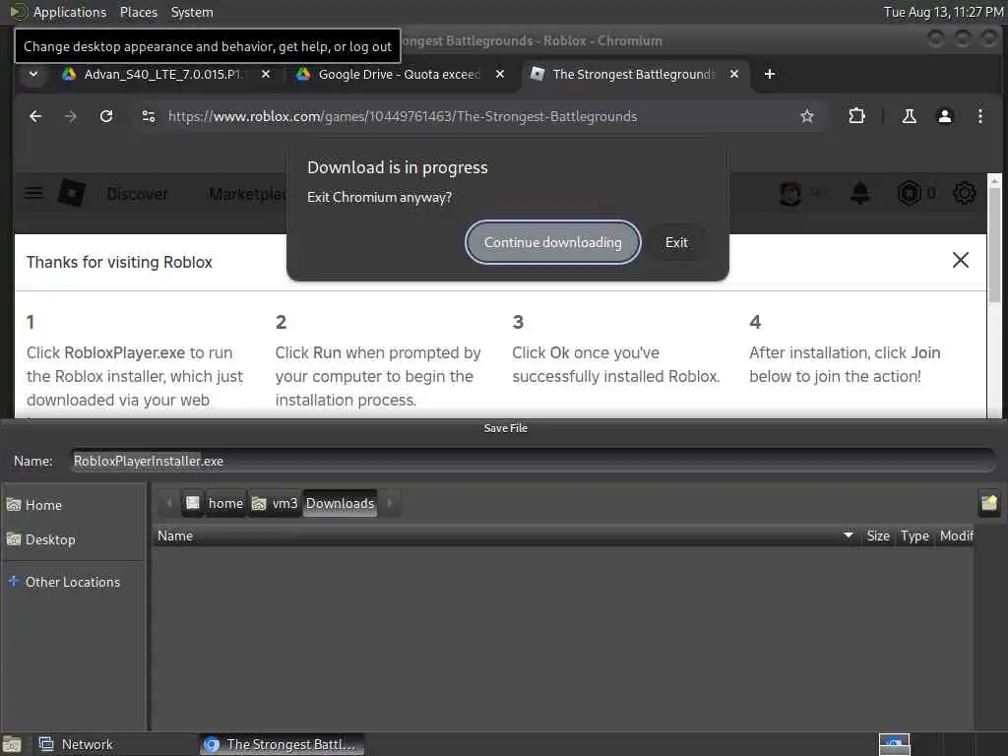Click the Continue downloading button
The width and height of the screenshot is (1008, 756).
click(552, 242)
